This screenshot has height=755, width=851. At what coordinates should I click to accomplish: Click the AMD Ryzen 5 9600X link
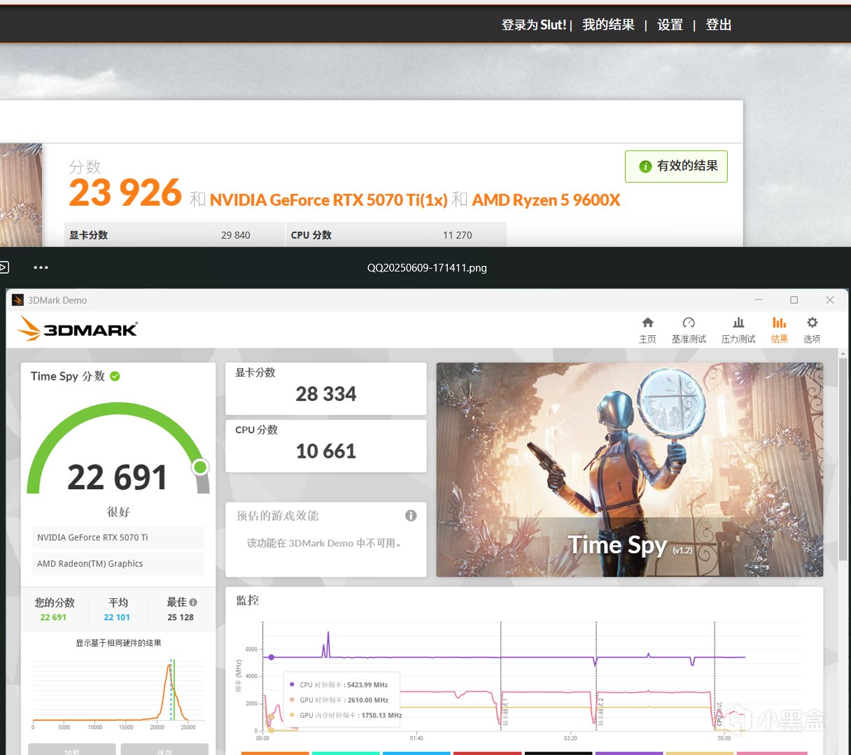point(546,200)
